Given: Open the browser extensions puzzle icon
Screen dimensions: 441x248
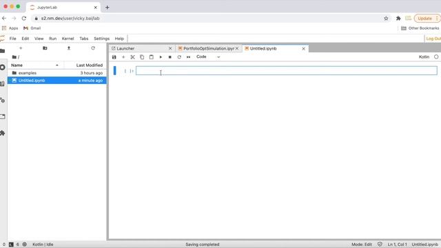Looking at the screenshot, I should pyautogui.click(x=398, y=19).
